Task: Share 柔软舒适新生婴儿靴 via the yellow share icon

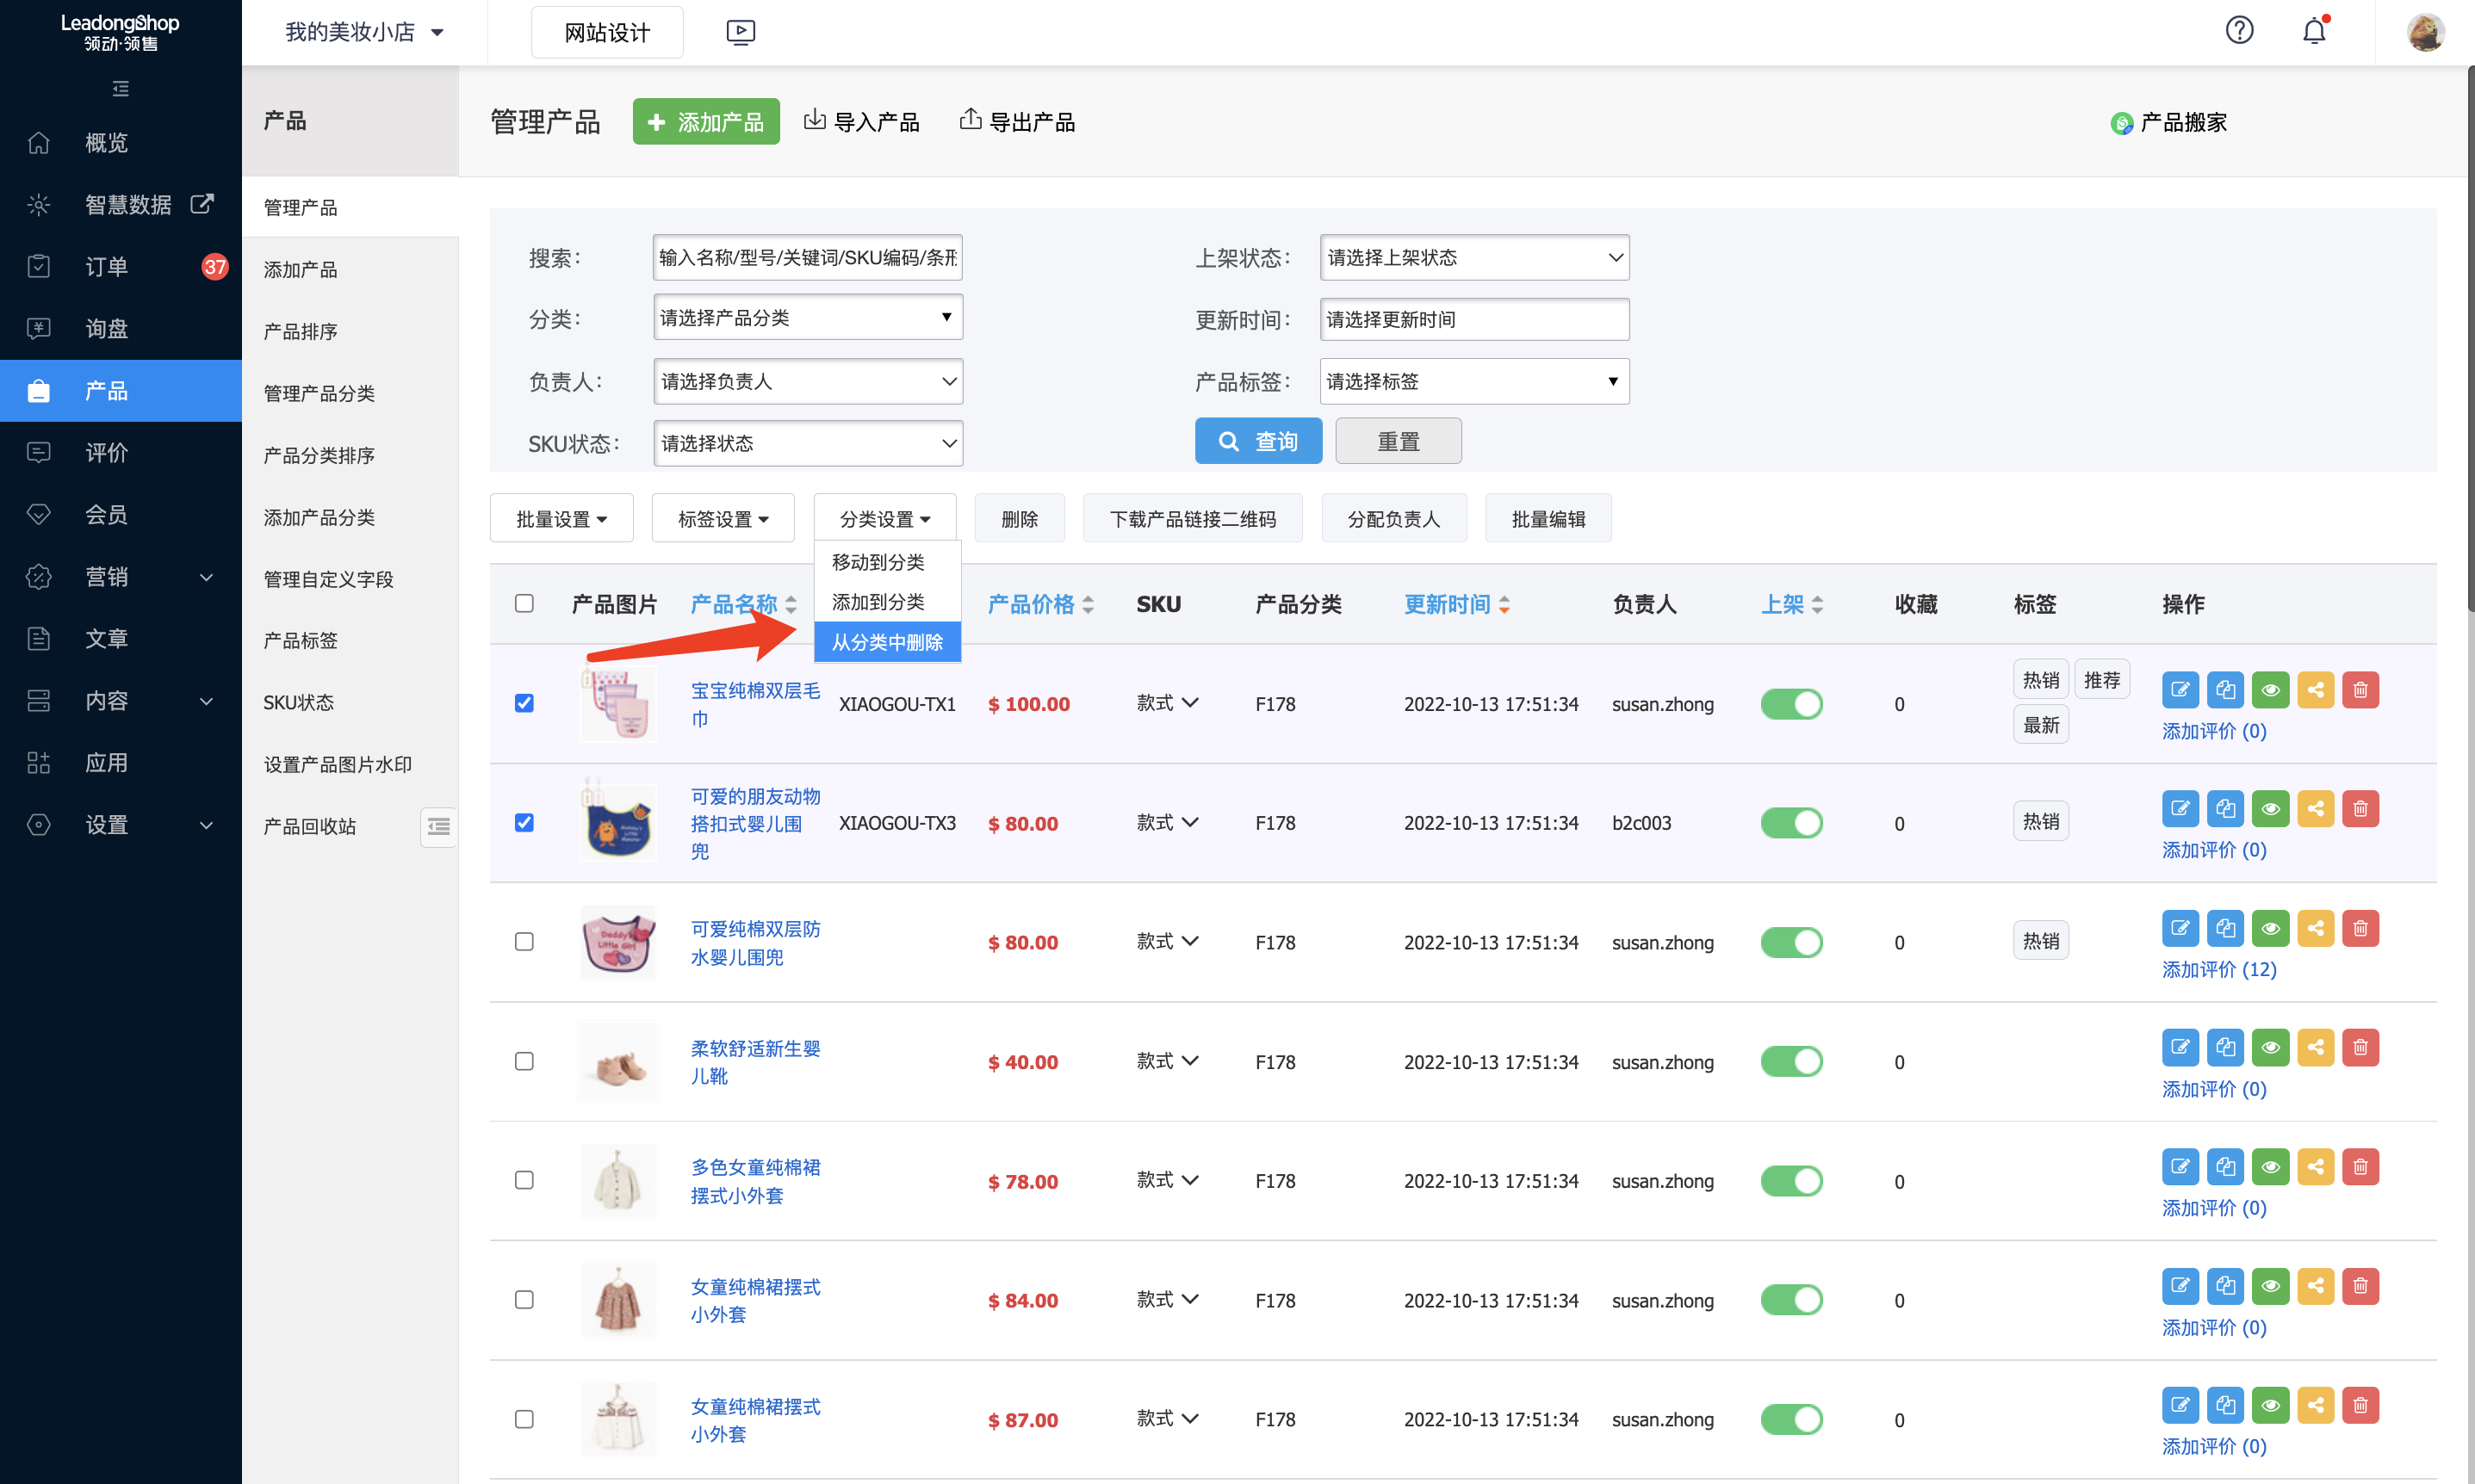Action: point(2315,1047)
